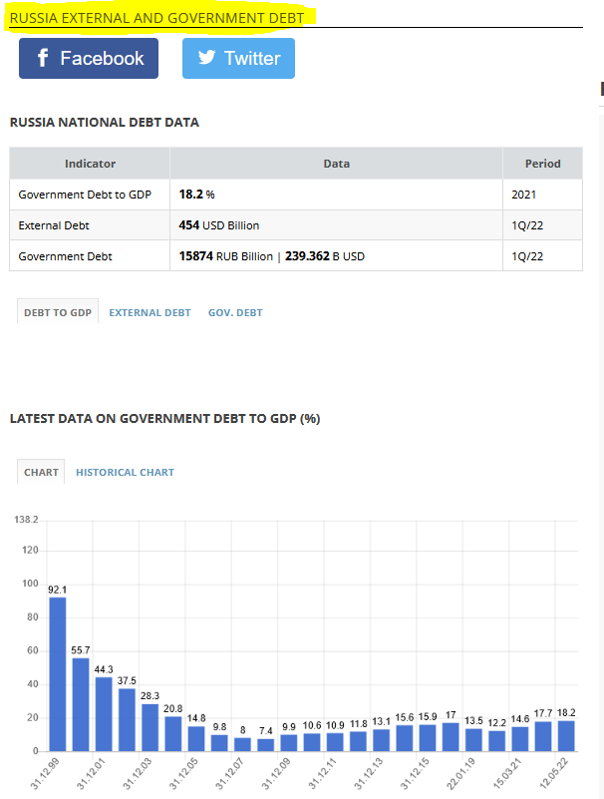Click the 31.12.99 axis date label
The height and width of the screenshot is (799, 604).
pos(45,773)
